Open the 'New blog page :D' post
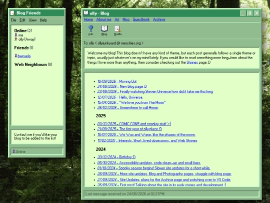This screenshot has height=203, width=270. 122,86
